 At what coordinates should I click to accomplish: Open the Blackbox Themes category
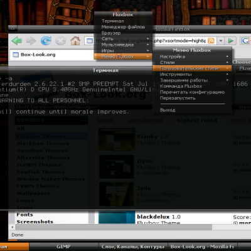click(x=43, y=144)
